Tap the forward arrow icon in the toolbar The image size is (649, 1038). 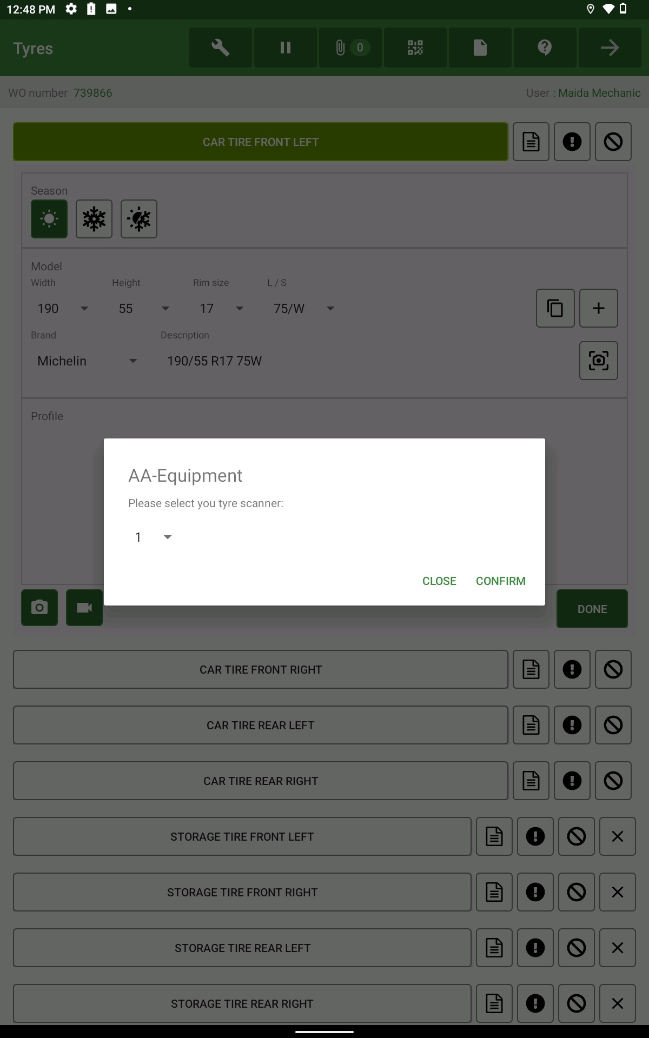610,48
